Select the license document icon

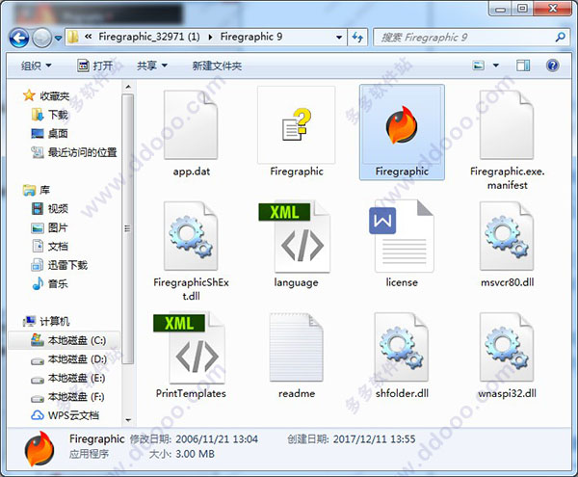pyautogui.click(x=402, y=236)
